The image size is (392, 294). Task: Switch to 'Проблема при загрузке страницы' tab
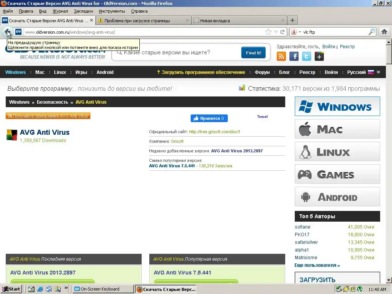143,21
